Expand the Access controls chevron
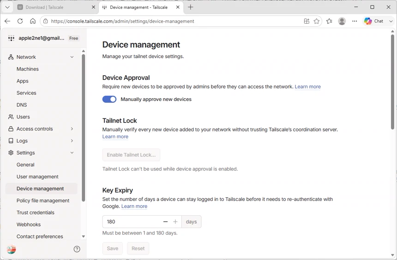The width and height of the screenshot is (397, 260). pos(72,129)
